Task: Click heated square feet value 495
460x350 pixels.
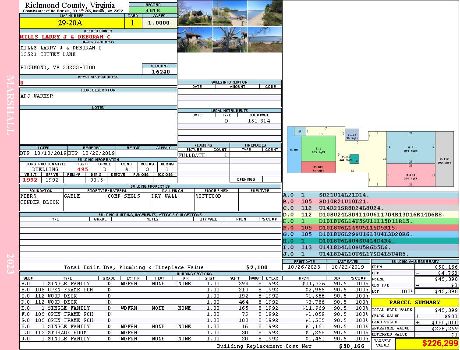Action: click(x=83, y=169)
